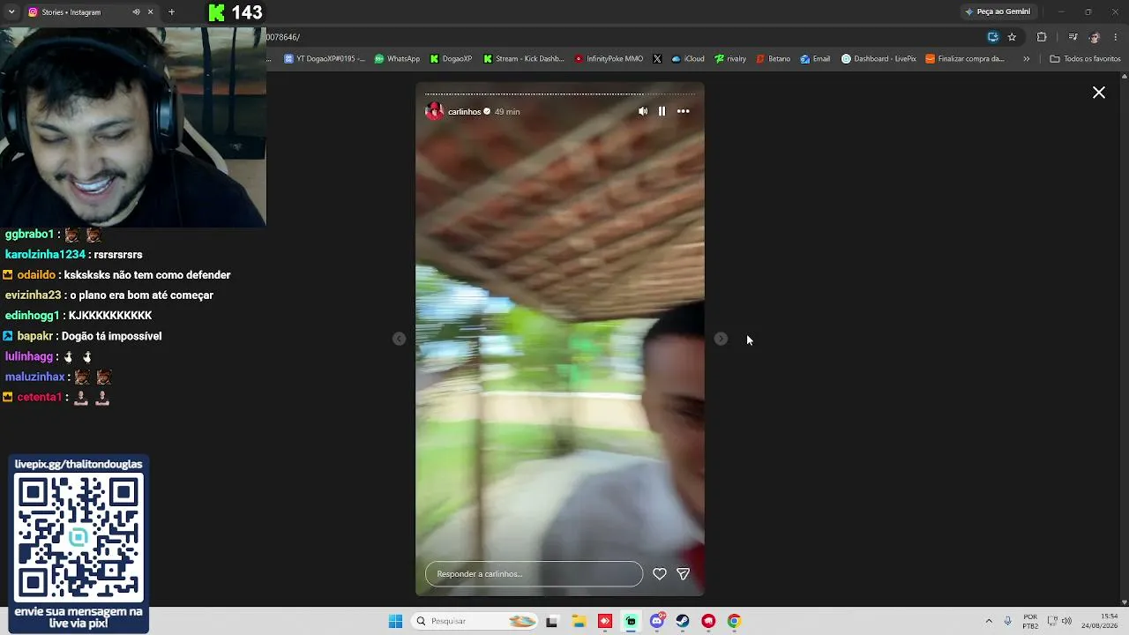
Task: Open the rivalry bookmark
Action: pos(730,59)
